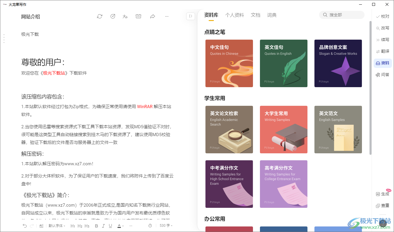Toggle underline formatting
Viewport: 394px width, 232px height.
click(x=110, y=226)
